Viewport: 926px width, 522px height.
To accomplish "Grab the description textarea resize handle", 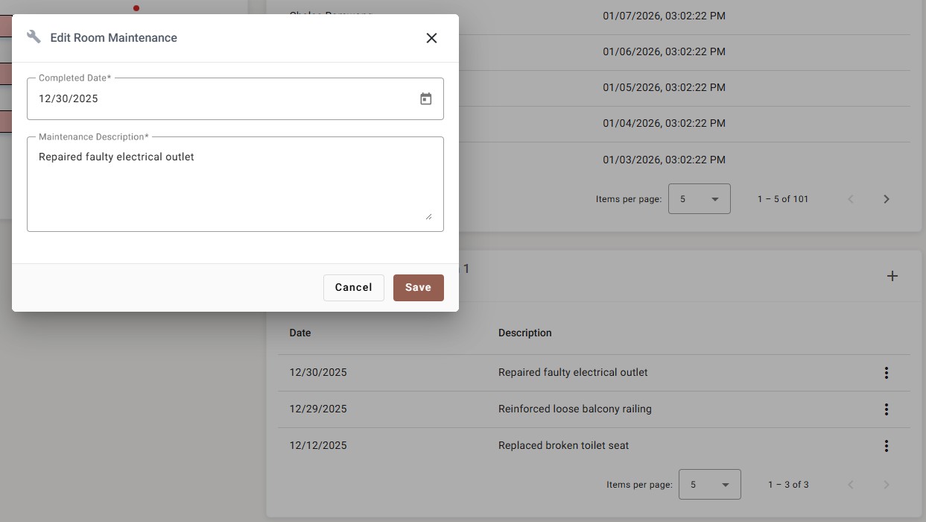I will (428, 216).
